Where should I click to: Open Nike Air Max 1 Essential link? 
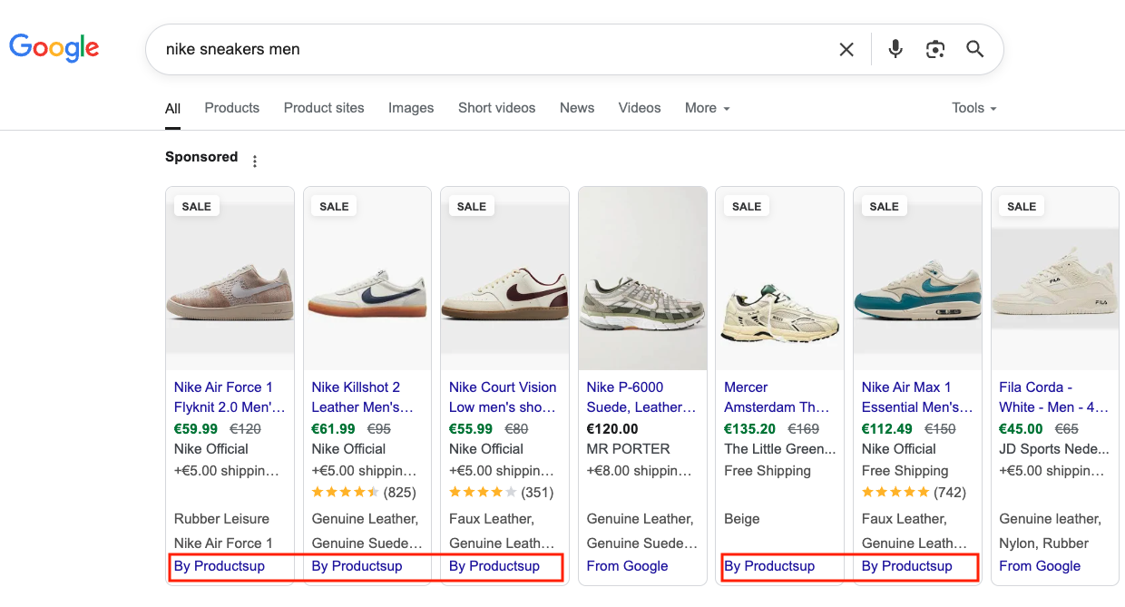click(x=916, y=397)
